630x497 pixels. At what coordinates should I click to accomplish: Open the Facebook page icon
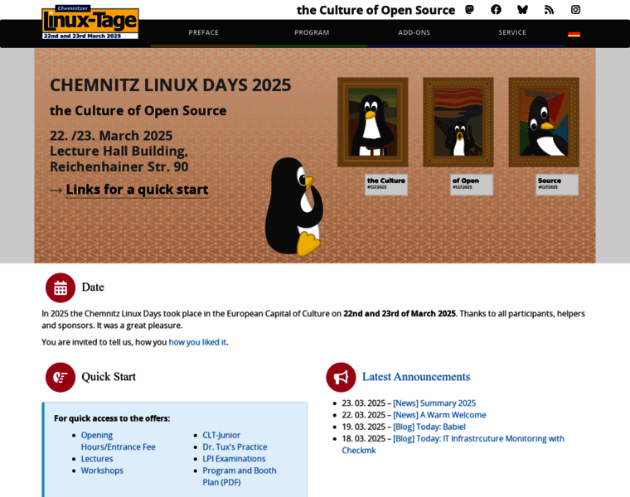(x=496, y=10)
